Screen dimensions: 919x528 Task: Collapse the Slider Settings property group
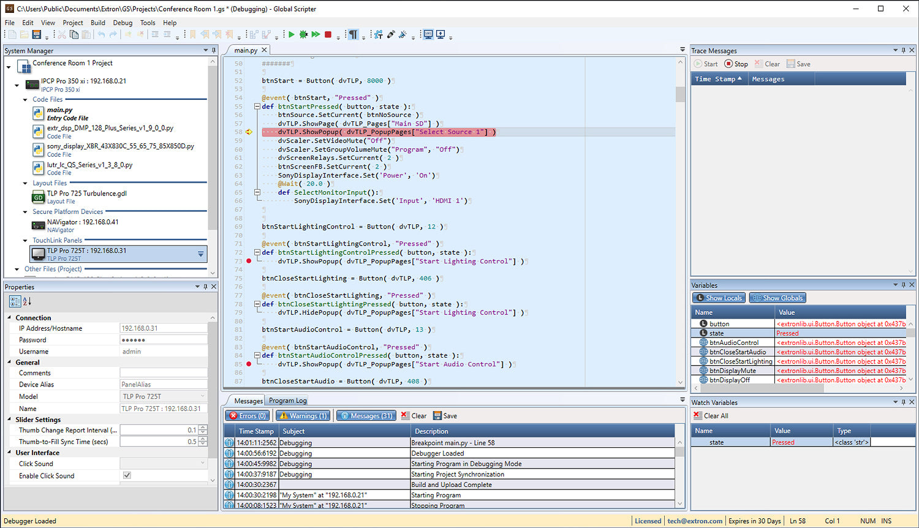pyautogui.click(x=9, y=420)
